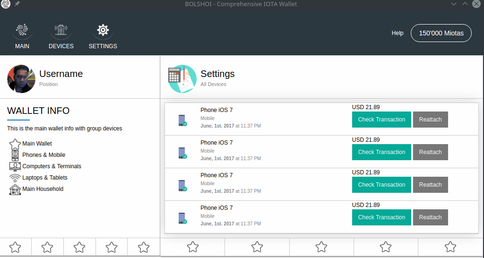Viewport: 484px width, 258px height.
Task: Select the Laptops & Tablets label
Action: pyautogui.click(x=45, y=178)
